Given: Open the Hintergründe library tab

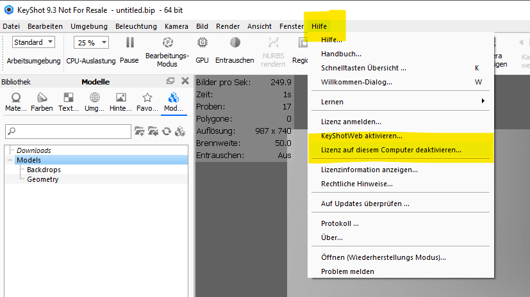Looking at the screenshot, I should coord(120,102).
